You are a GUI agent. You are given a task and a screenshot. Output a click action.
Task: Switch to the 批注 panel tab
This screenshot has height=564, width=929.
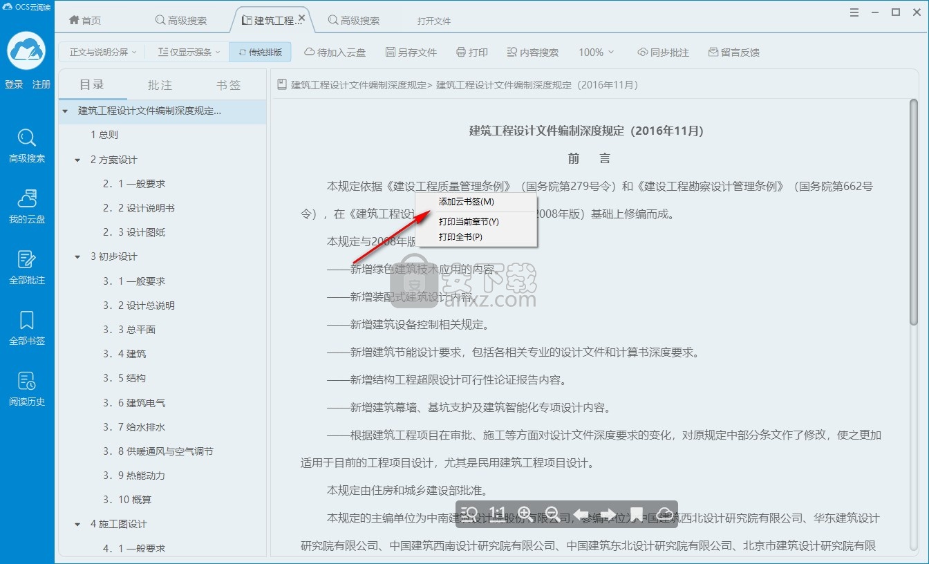tap(160, 85)
